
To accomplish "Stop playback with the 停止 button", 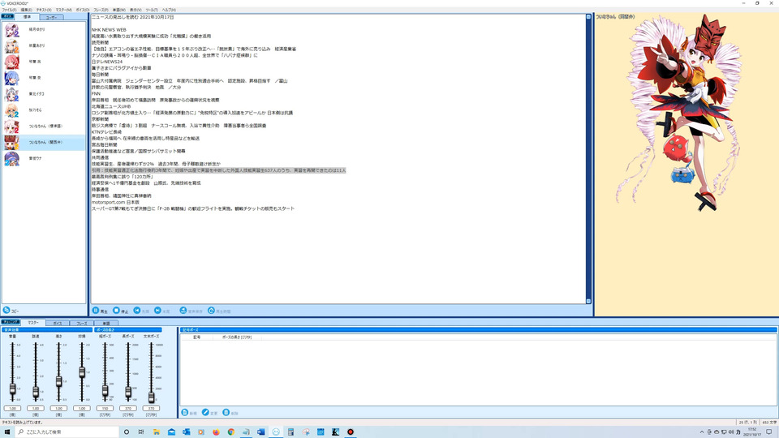I will pyautogui.click(x=120, y=311).
